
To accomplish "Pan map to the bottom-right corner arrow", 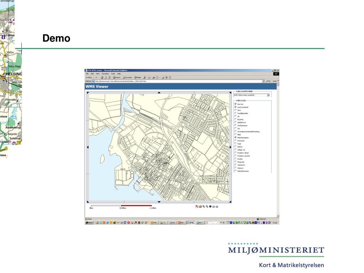I will pos(230,202).
